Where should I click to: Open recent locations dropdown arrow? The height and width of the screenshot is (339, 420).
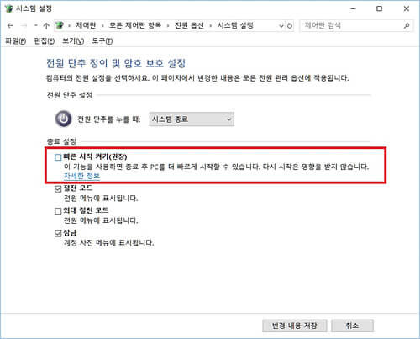(35, 26)
